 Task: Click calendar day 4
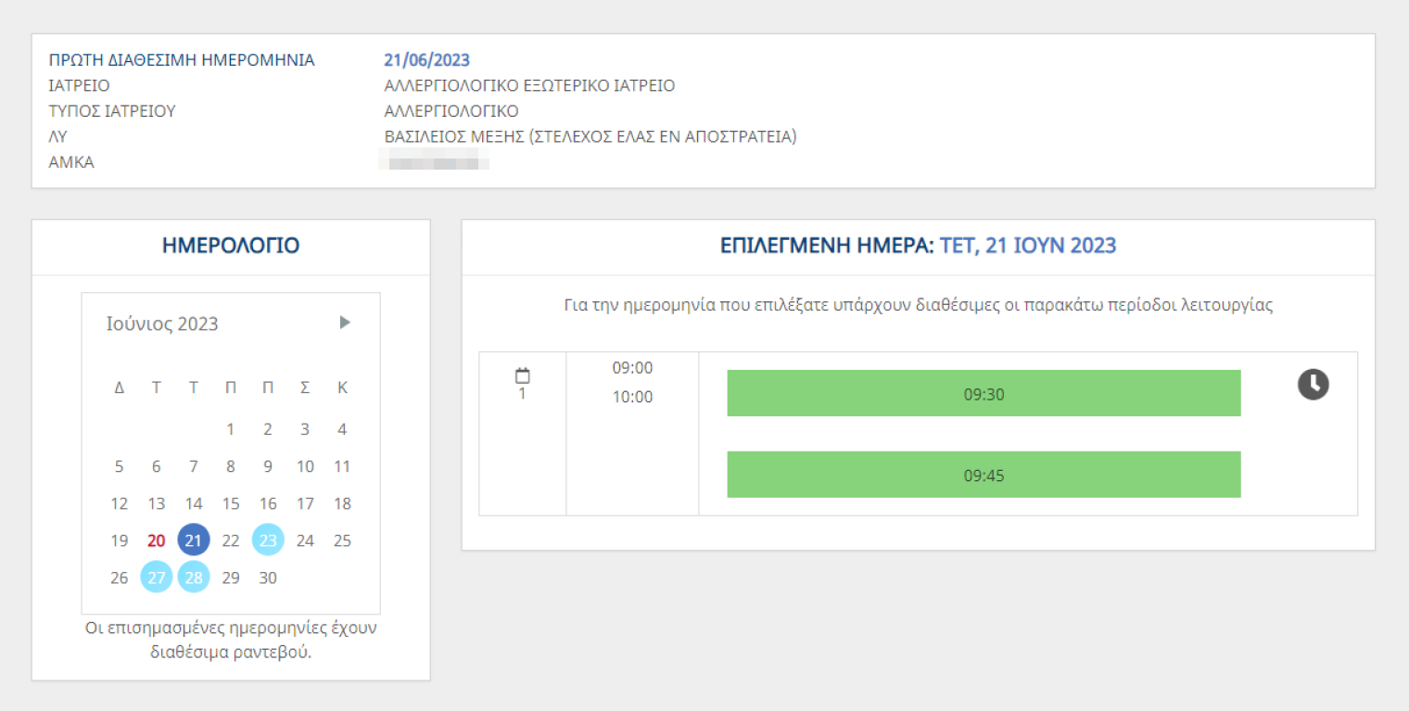coord(342,429)
